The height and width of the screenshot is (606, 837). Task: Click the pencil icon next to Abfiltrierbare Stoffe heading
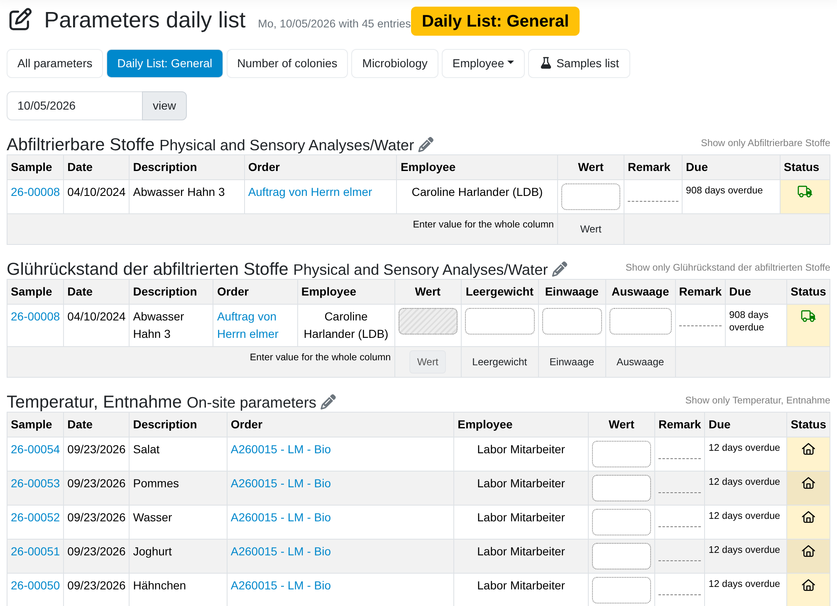click(x=426, y=144)
